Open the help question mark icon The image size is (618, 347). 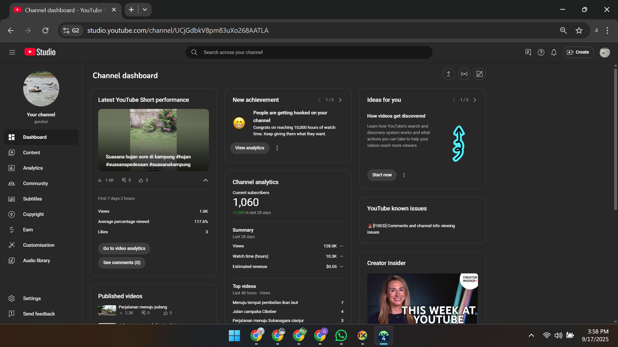click(541, 52)
